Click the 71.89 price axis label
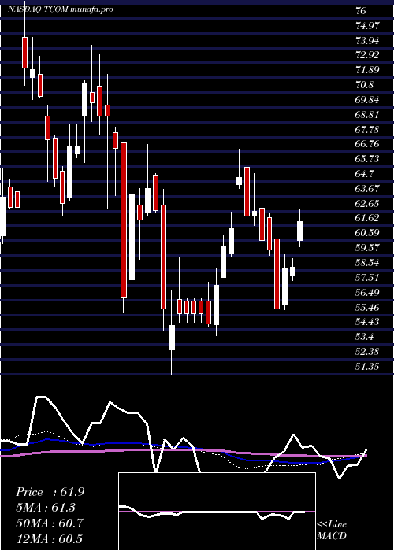 coord(368,70)
